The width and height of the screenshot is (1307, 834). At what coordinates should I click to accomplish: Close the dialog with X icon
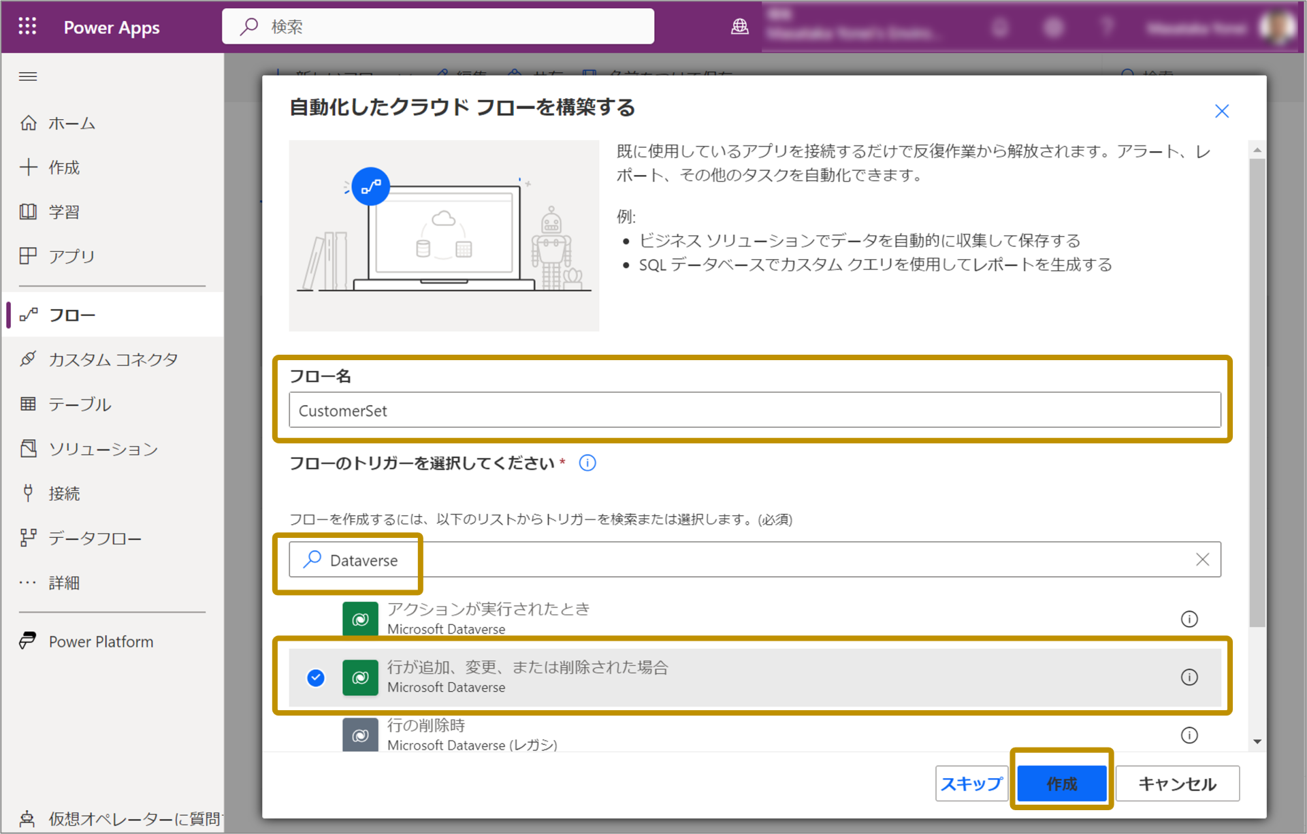coord(1222,111)
